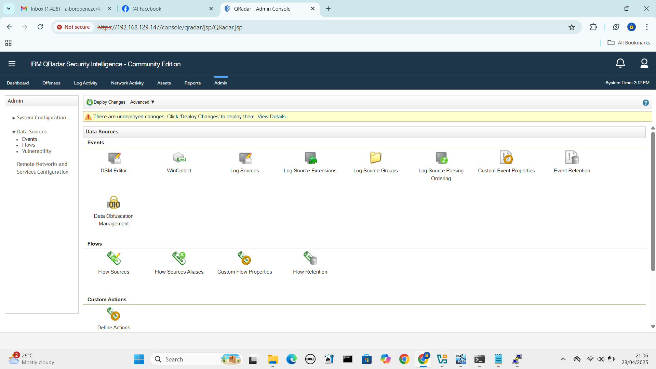This screenshot has height=369, width=656.
Task: Open the Log Sources icon
Action: point(245,158)
